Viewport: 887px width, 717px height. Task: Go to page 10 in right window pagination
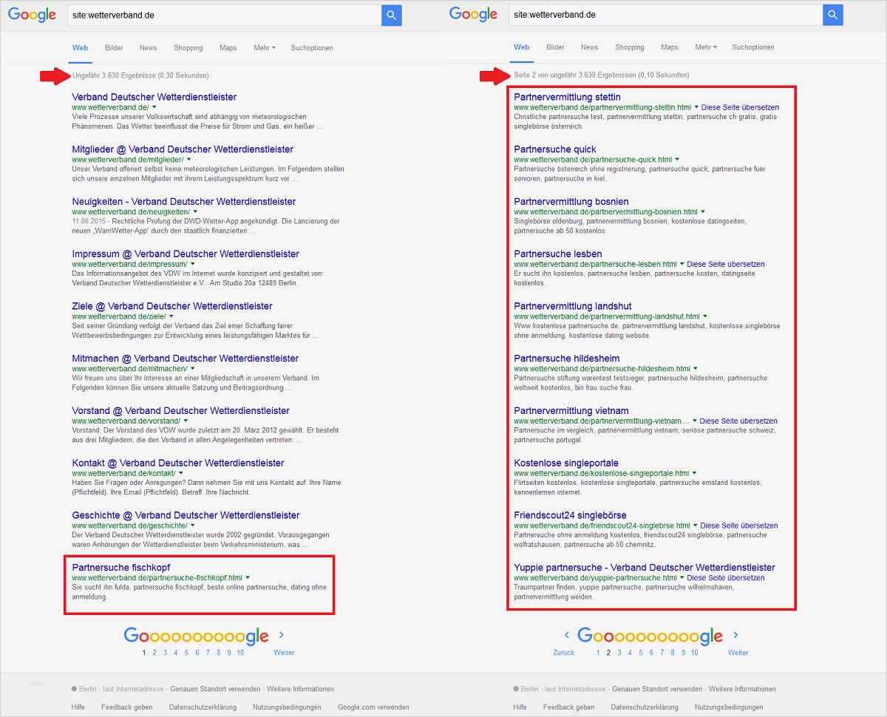coord(694,653)
